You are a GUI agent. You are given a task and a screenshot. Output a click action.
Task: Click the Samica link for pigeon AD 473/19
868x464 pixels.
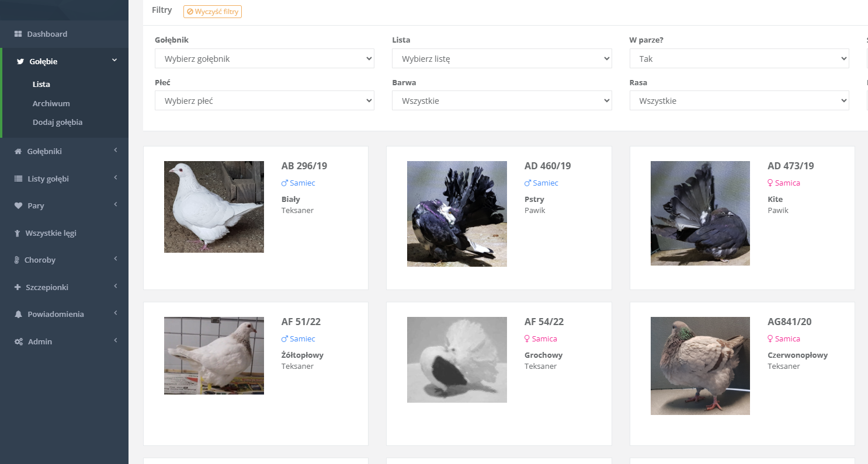tap(784, 183)
